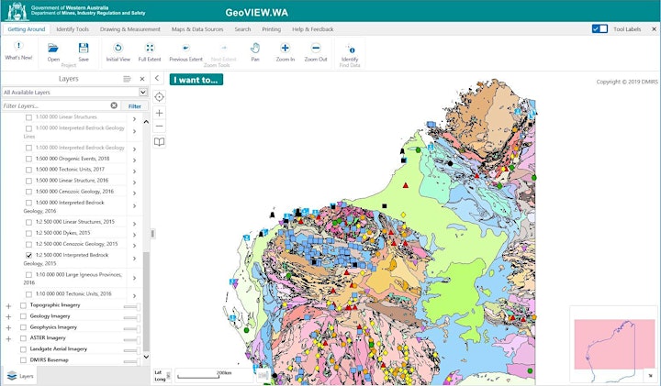Select the Zoom In tool

(x=285, y=51)
